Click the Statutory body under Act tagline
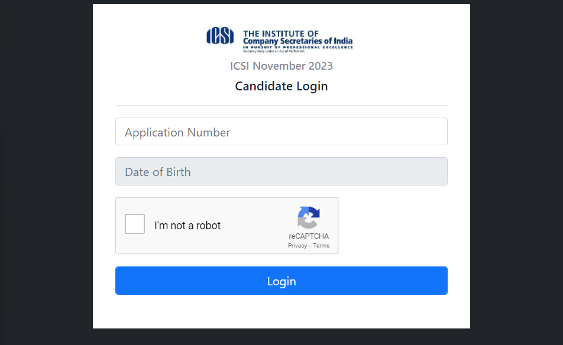Viewport: 563px width, 345px height. pos(272,51)
